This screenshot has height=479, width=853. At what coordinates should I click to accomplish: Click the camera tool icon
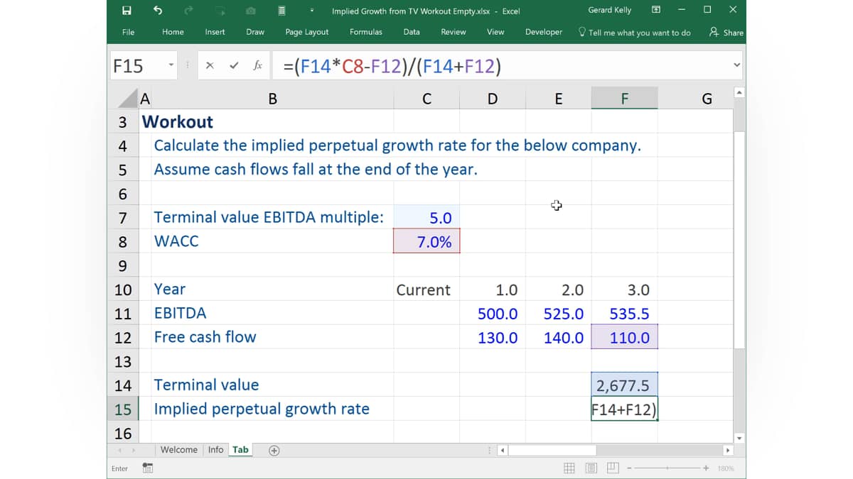[x=251, y=10]
